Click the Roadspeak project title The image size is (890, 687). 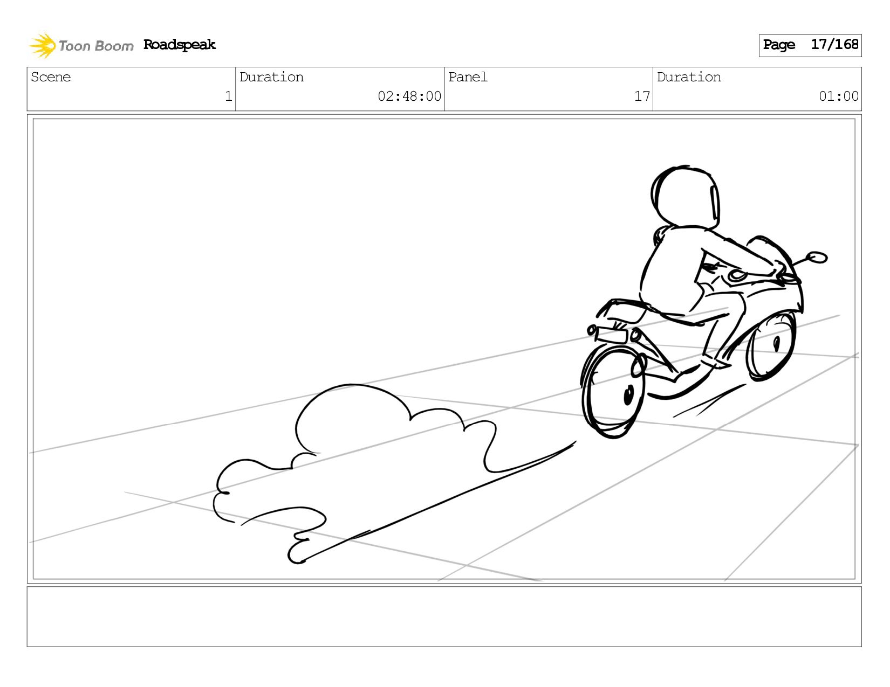click(179, 45)
